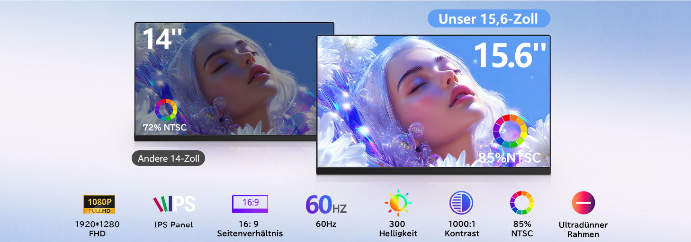Click the 'Andere 14-Zoll' dark label
The width and height of the screenshot is (691, 242).
point(168,159)
